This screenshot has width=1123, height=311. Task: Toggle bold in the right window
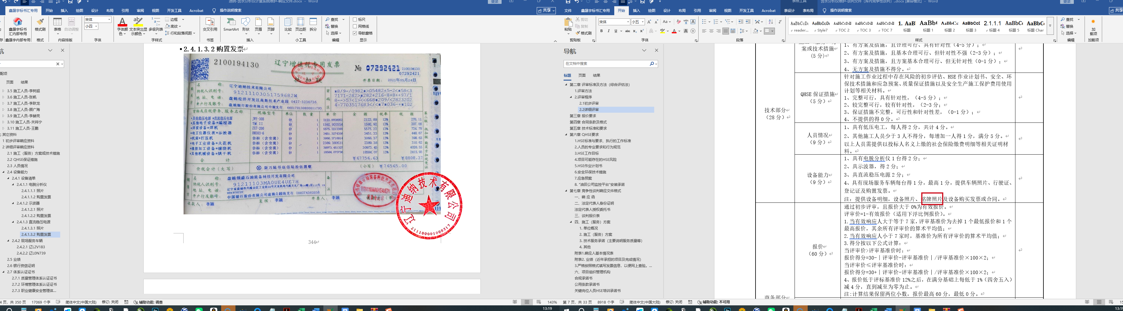(x=602, y=31)
